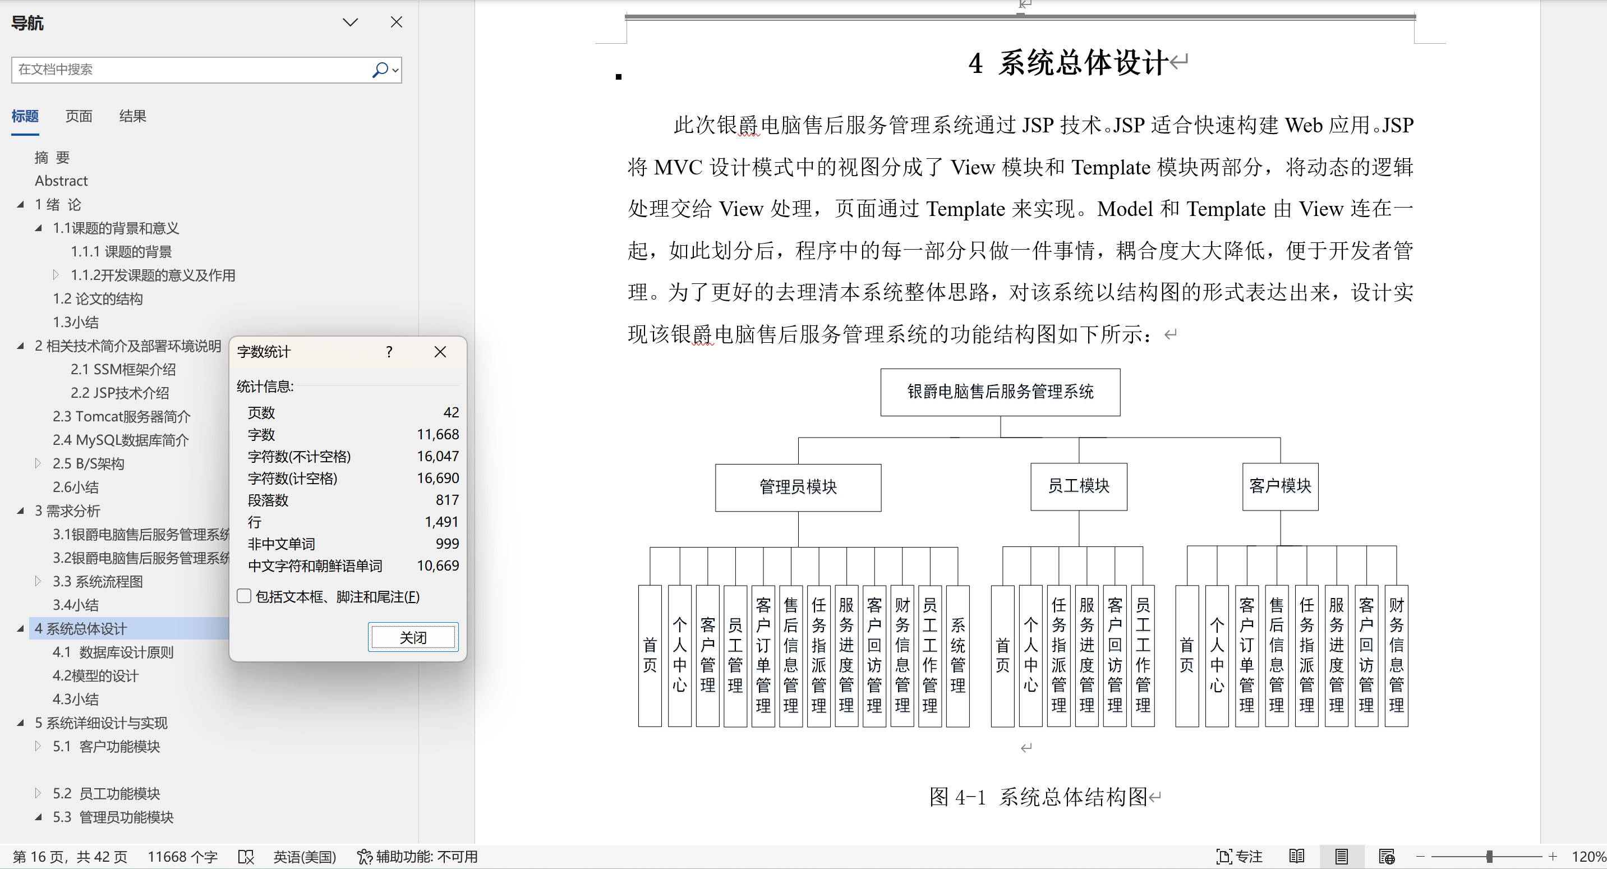Click the 页数 42 statistic row
The image size is (1607, 869).
pos(353,412)
